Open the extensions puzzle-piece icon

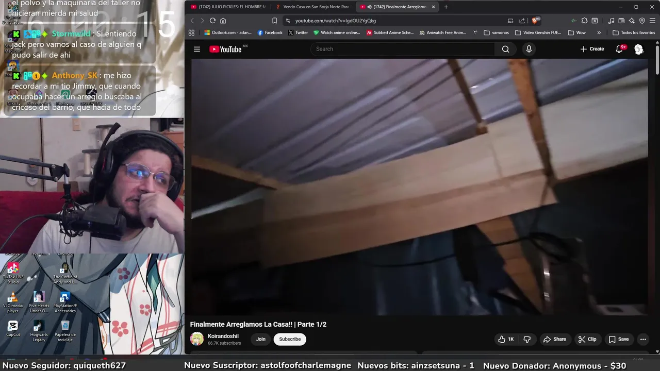coord(584,21)
